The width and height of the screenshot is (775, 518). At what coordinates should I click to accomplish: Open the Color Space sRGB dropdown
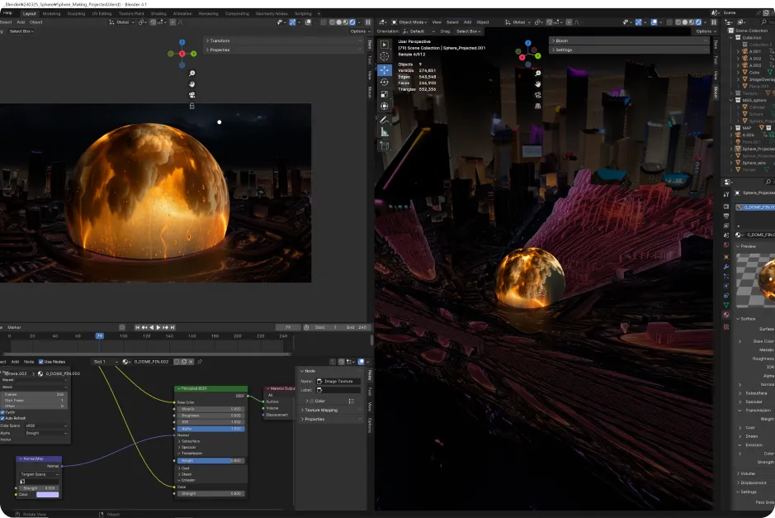pos(46,425)
